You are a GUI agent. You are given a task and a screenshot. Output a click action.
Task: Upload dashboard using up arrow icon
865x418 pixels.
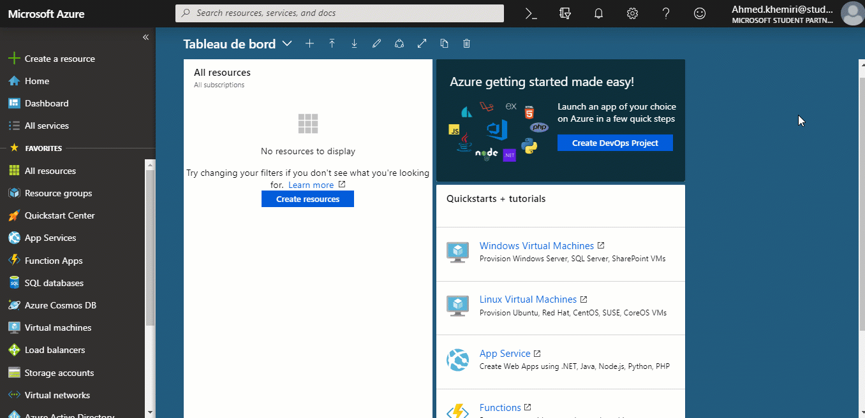pos(332,43)
